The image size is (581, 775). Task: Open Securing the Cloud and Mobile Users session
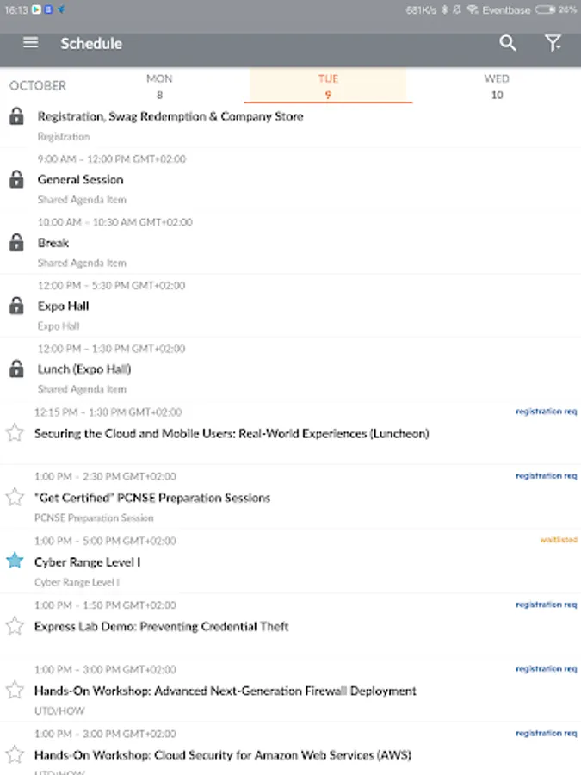pyautogui.click(x=232, y=433)
